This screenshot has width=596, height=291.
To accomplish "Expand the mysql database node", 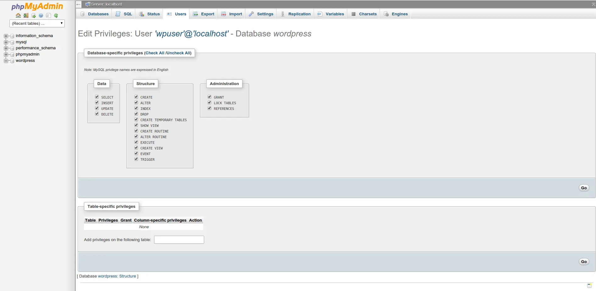I will tap(6, 42).
